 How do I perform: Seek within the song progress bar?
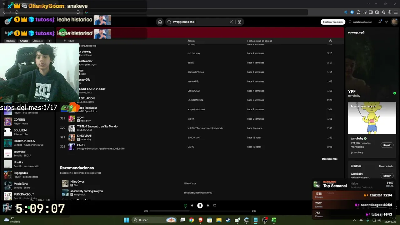tap(200, 211)
